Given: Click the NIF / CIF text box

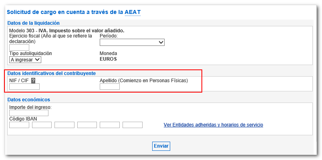Looking at the screenshot, I should [x=24, y=87].
